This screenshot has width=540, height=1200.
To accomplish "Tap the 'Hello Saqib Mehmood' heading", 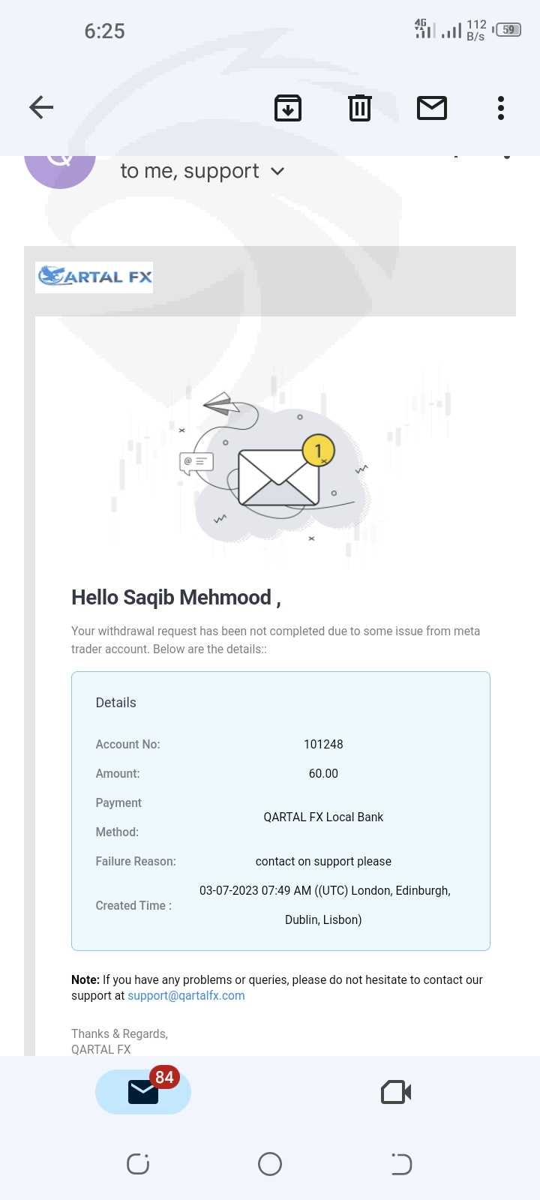I will tap(176, 598).
